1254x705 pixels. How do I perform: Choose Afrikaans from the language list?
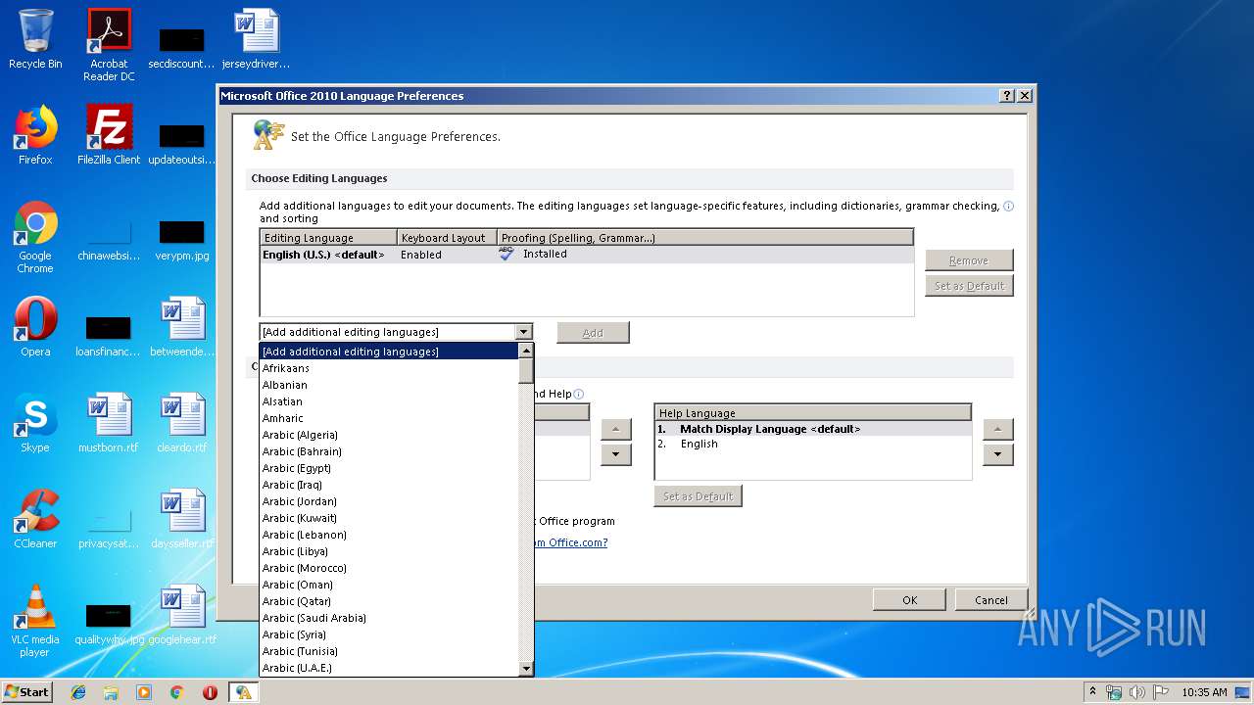pyautogui.click(x=389, y=368)
